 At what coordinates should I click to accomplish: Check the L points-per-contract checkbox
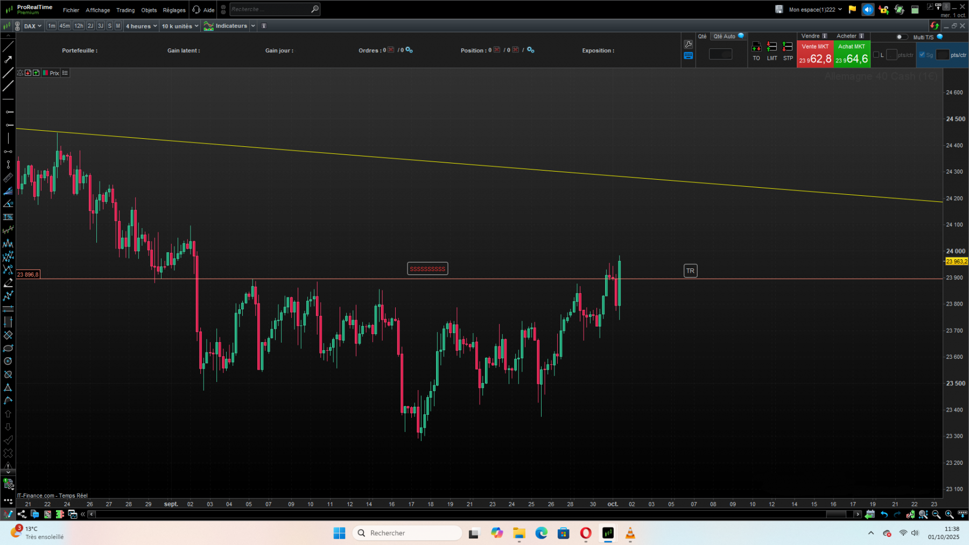click(876, 55)
